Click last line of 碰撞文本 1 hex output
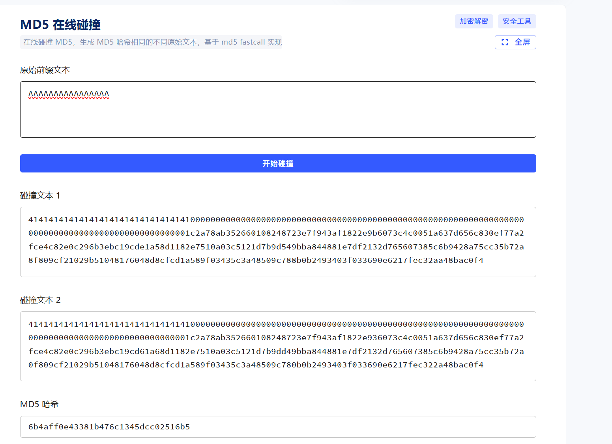The width and height of the screenshot is (612, 444). 256,260
